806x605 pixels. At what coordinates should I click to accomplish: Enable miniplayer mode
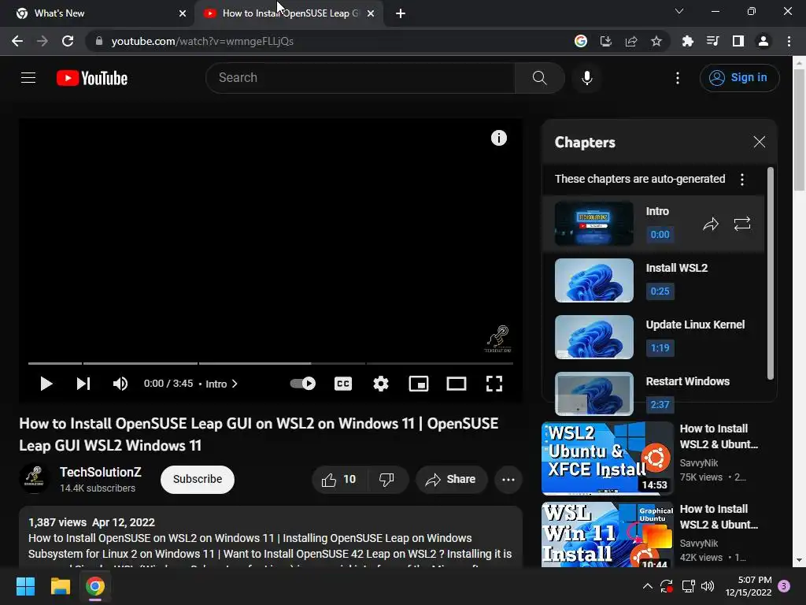tap(419, 384)
